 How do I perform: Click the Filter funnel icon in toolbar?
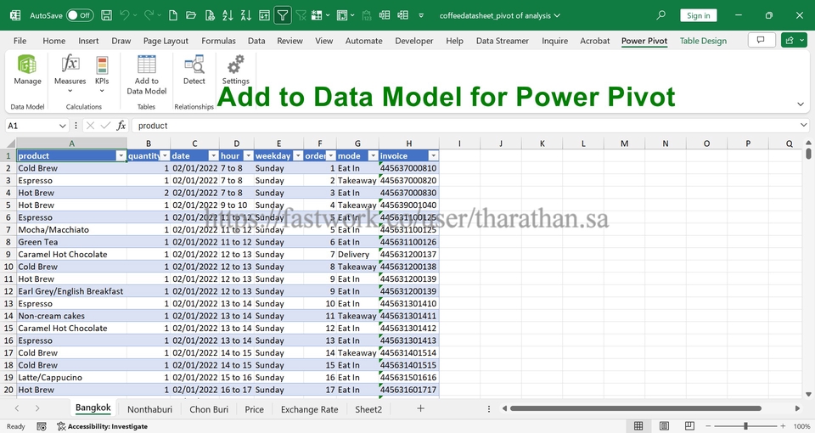282,15
